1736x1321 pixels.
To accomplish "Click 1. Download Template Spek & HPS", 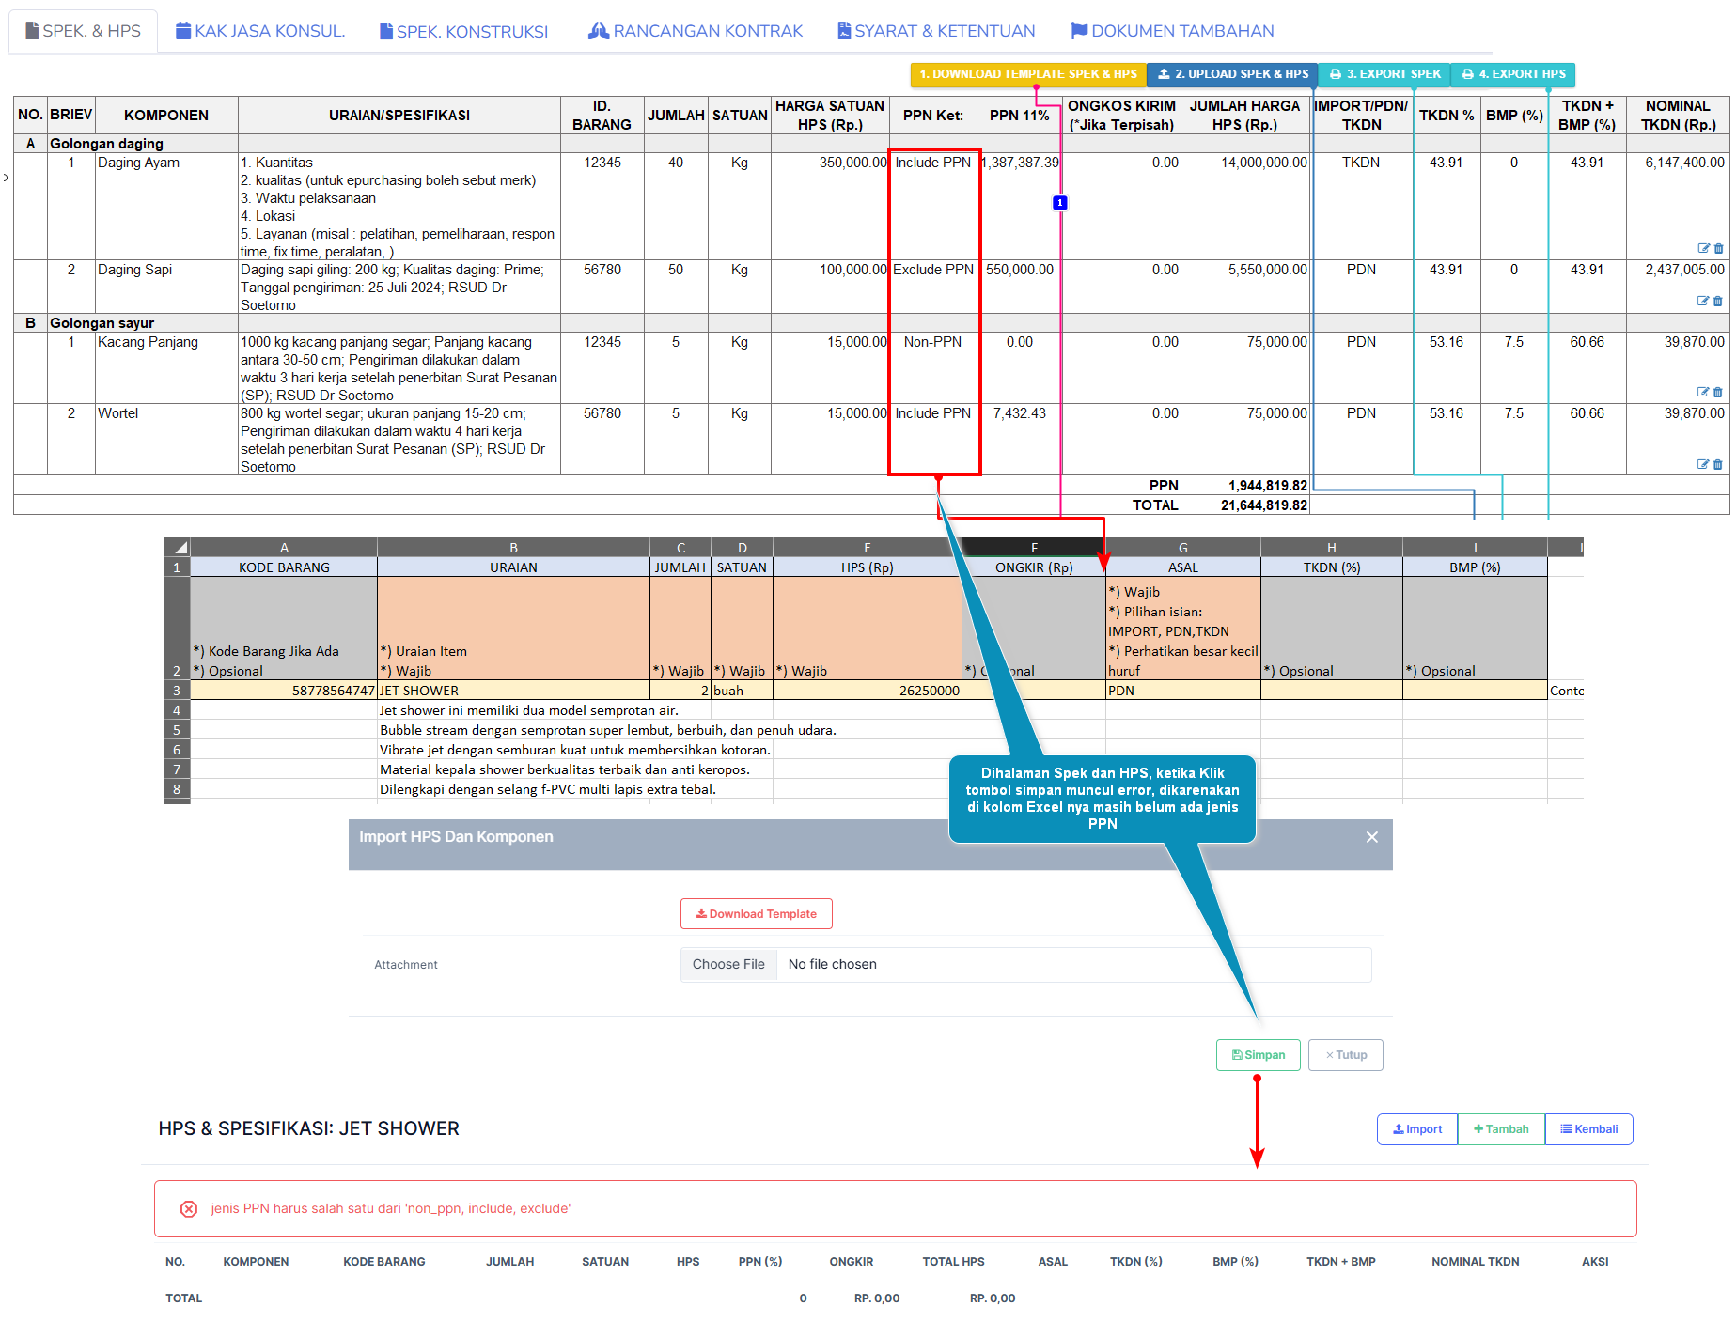I will [1028, 74].
